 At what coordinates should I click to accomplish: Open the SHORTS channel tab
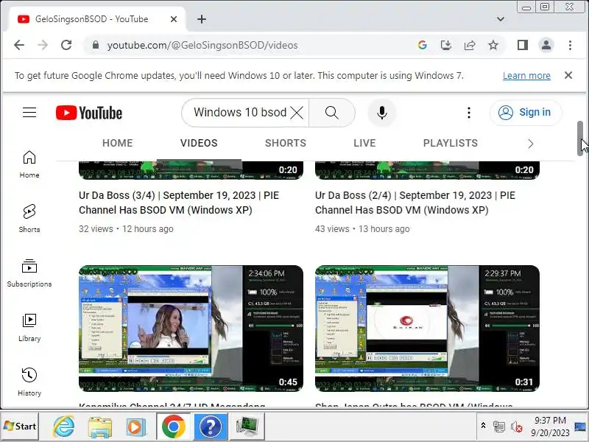tap(286, 143)
